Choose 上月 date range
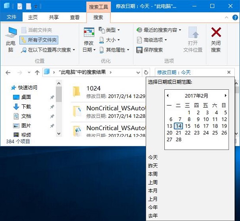The image size is (240, 221). click(153, 199)
